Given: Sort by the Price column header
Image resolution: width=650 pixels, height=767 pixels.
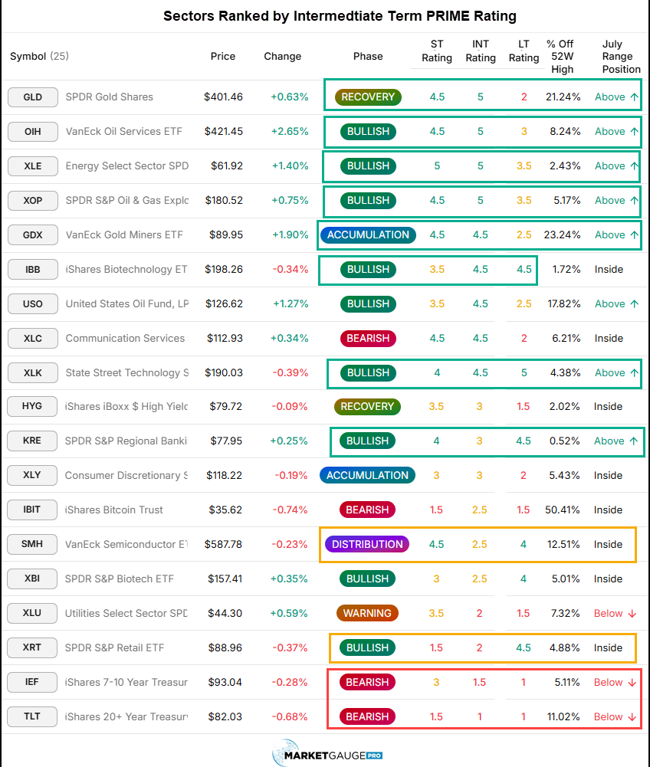Looking at the screenshot, I should click(x=223, y=56).
